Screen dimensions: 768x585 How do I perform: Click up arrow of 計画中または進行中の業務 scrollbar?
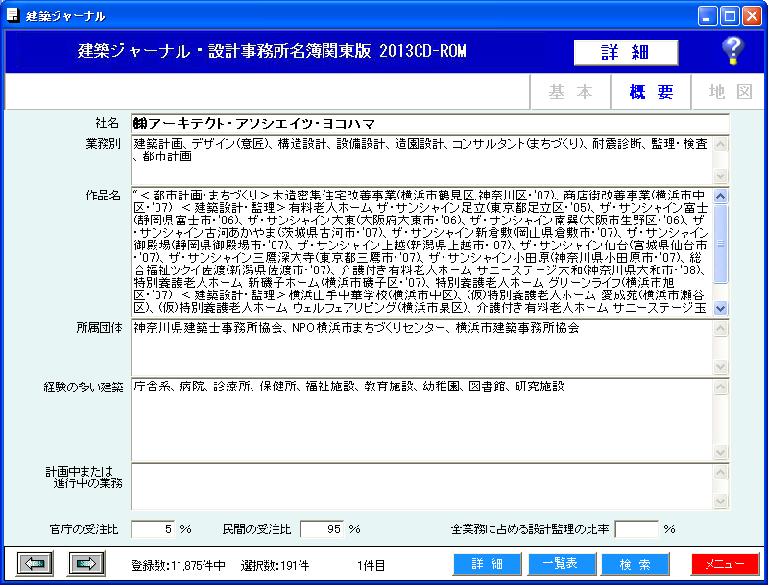(x=721, y=473)
